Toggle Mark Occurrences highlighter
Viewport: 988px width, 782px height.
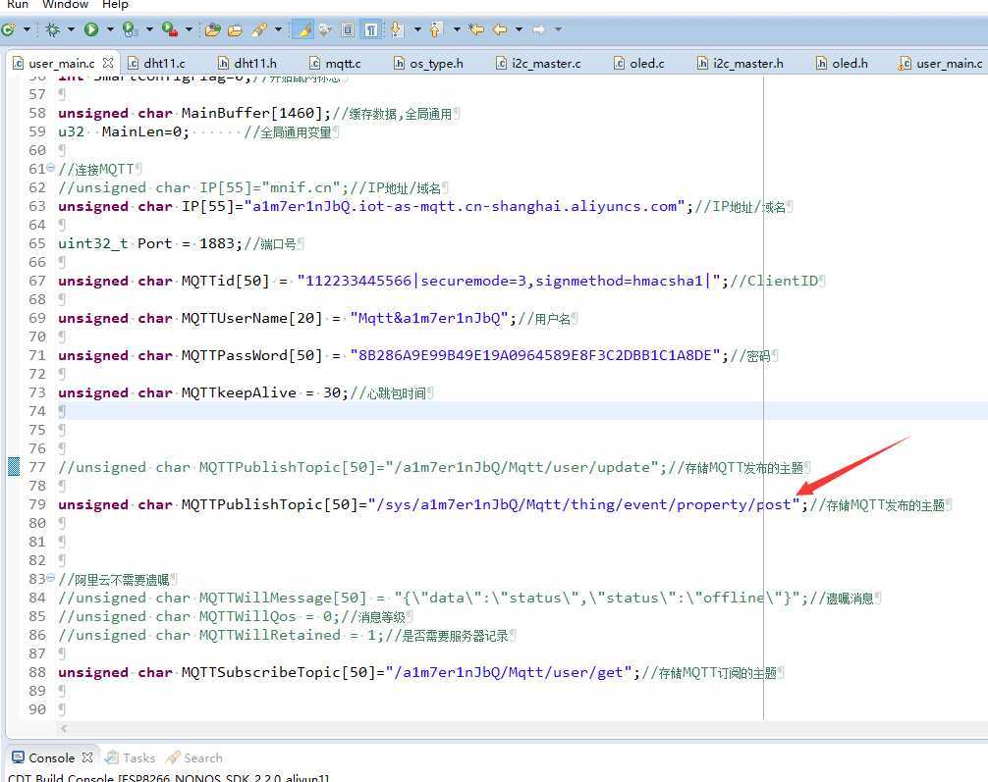click(x=303, y=29)
